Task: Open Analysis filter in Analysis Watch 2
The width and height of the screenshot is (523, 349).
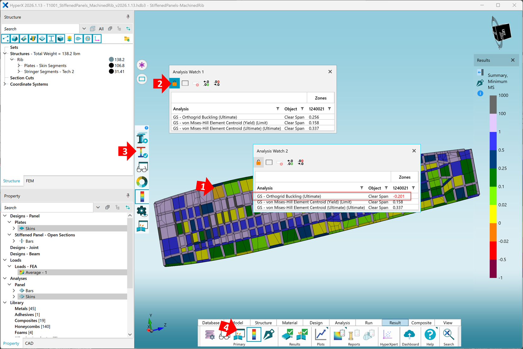Action: point(362,188)
